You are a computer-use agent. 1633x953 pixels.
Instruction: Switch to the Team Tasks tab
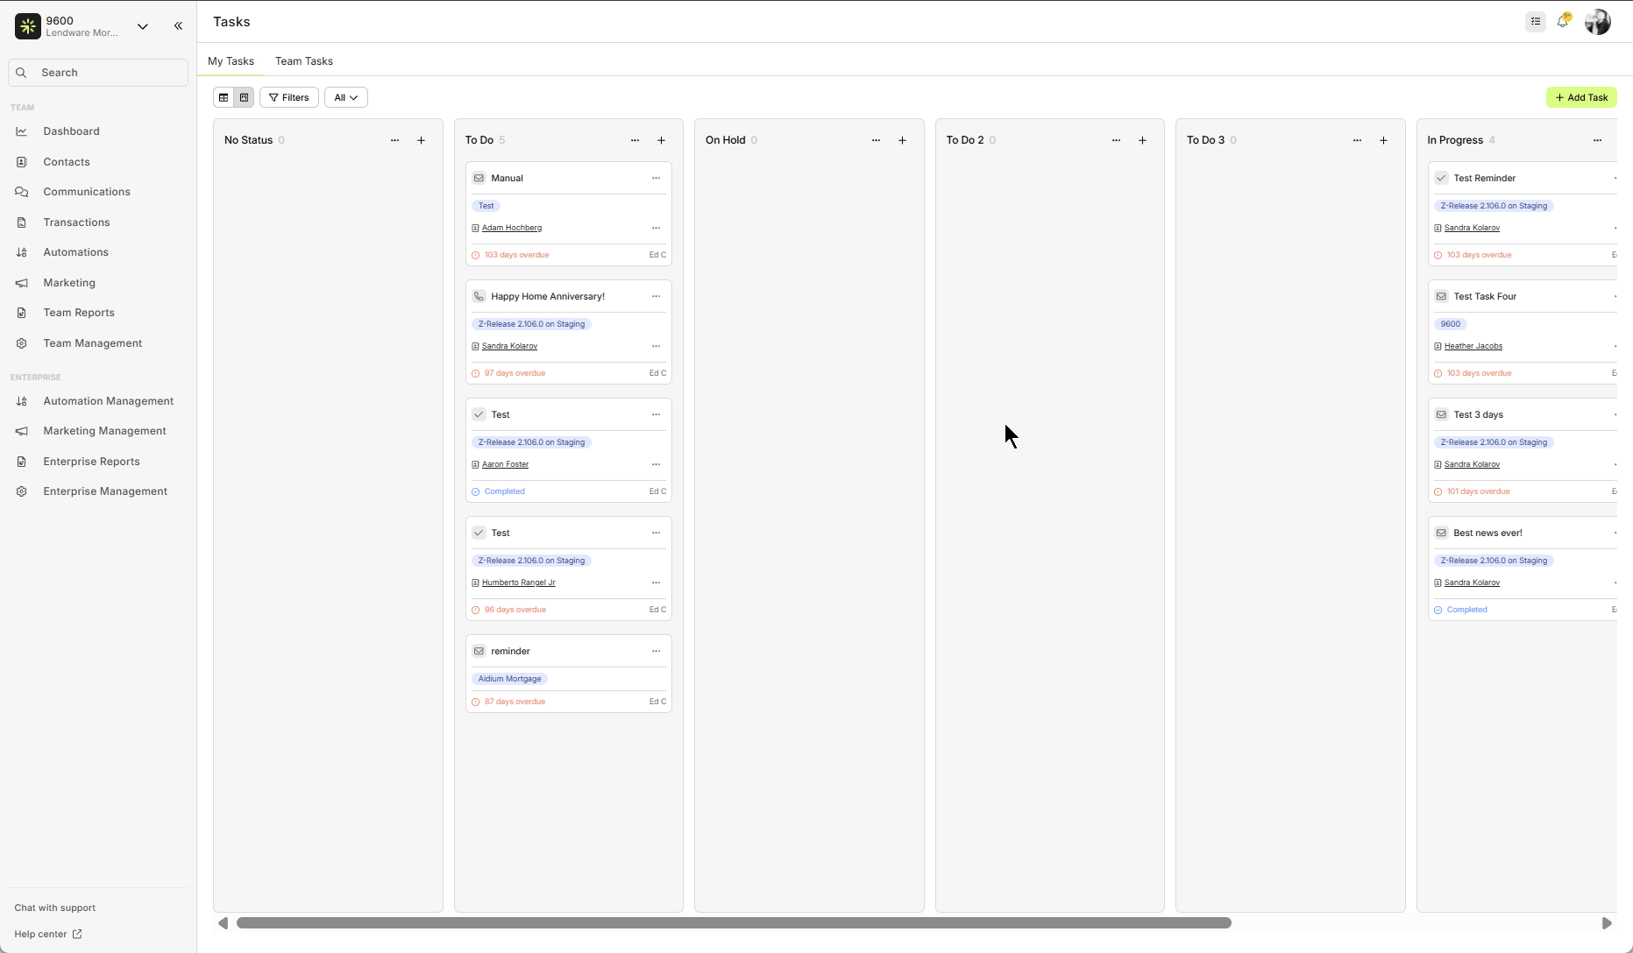303,60
